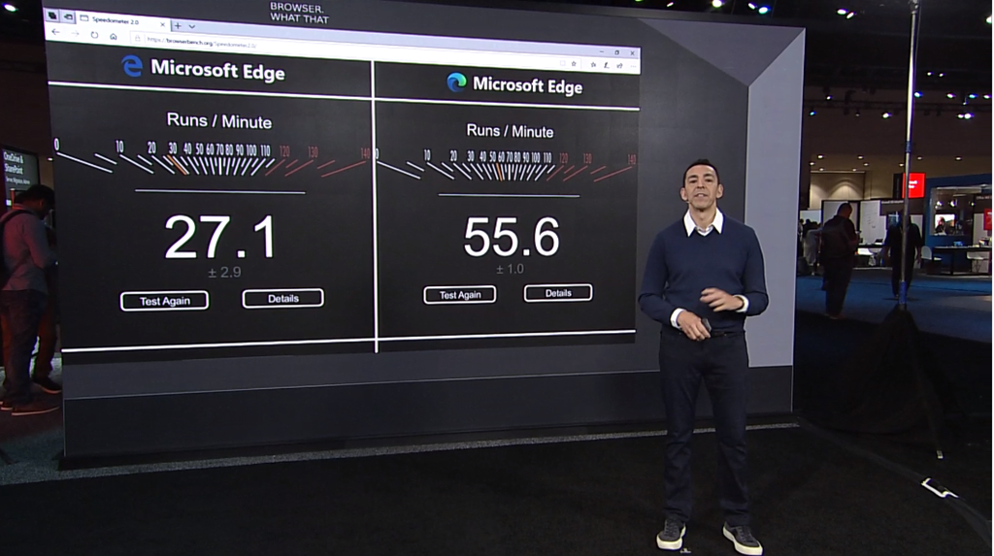Click the browser back arrow
The image size is (994, 556).
(55, 32)
